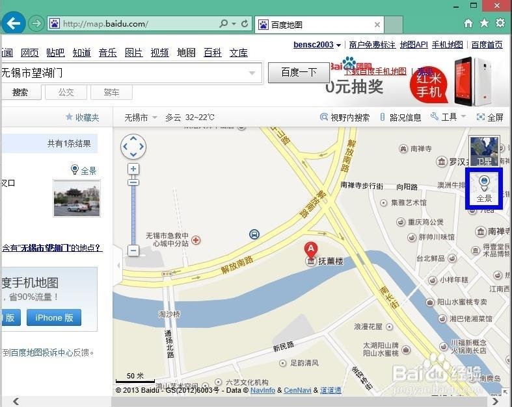Click the 地图API link
The height and width of the screenshot is (407, 512).
point(414,45)
